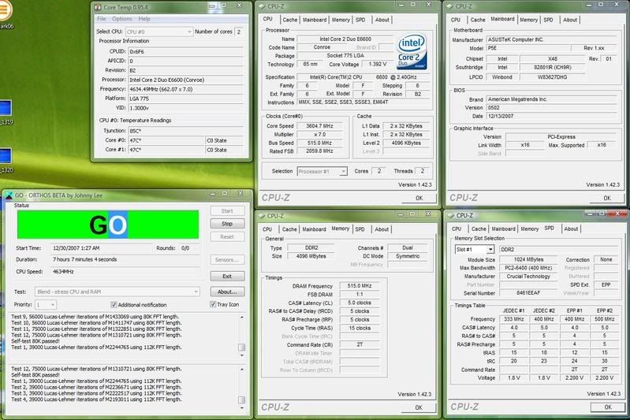Open the Test type dropdown in ORTHOS

pyautogui.click(x=117, y=292)
